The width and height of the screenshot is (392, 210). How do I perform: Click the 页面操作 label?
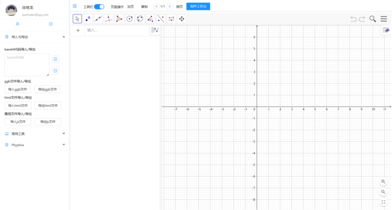tap(117, 7)
